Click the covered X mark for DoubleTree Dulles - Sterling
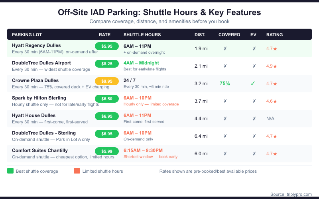319x199 pixels. point(225,136)
